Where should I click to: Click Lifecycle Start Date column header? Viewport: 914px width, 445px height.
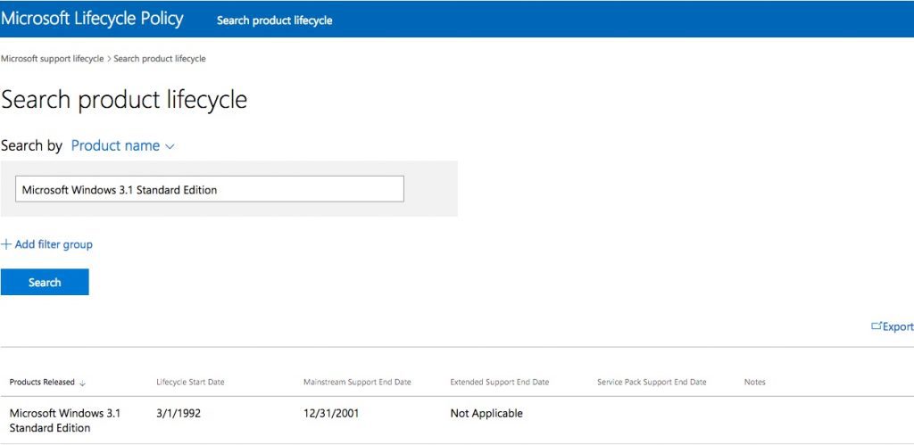(x=190, y=382)
